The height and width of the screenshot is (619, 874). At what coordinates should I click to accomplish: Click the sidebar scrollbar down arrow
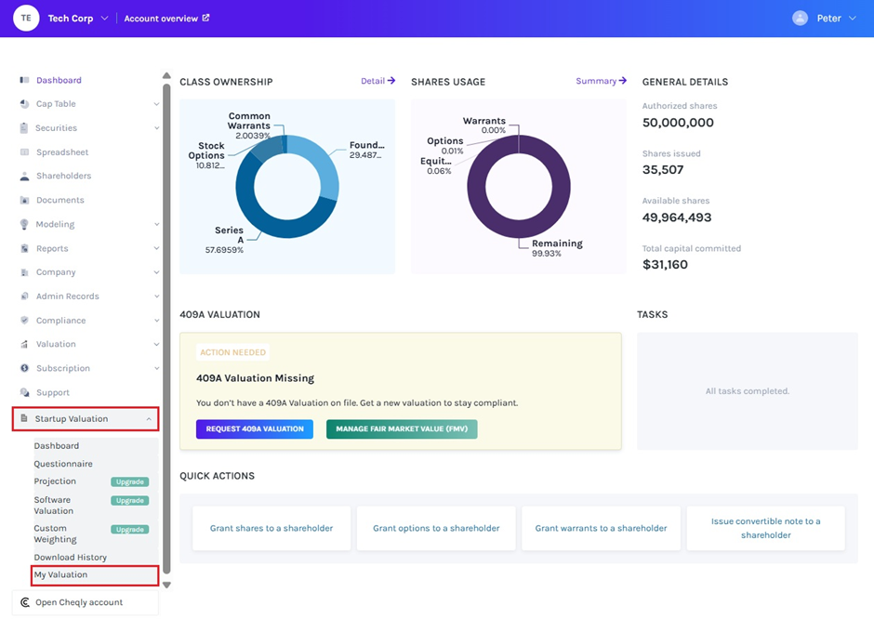point(166,585)
